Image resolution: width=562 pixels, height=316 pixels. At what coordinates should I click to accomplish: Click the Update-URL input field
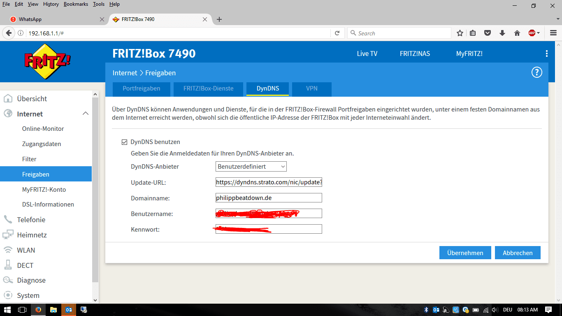coord(269,182)
